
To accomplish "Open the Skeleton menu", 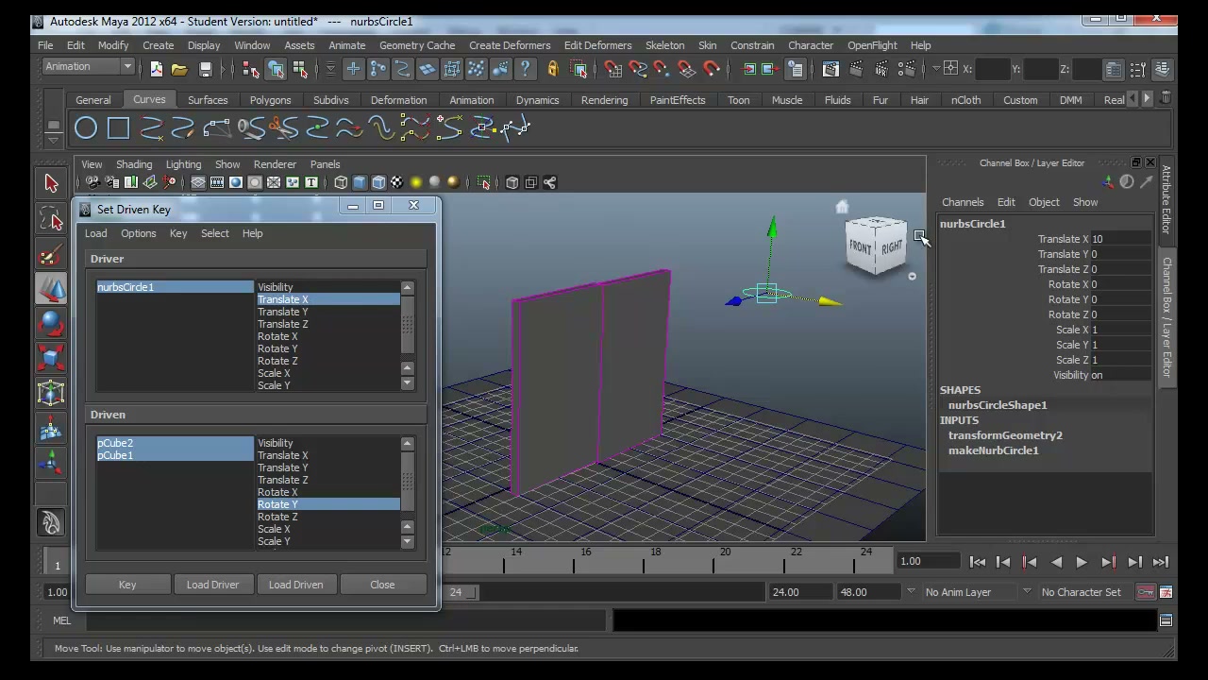I will pos(664,45).
